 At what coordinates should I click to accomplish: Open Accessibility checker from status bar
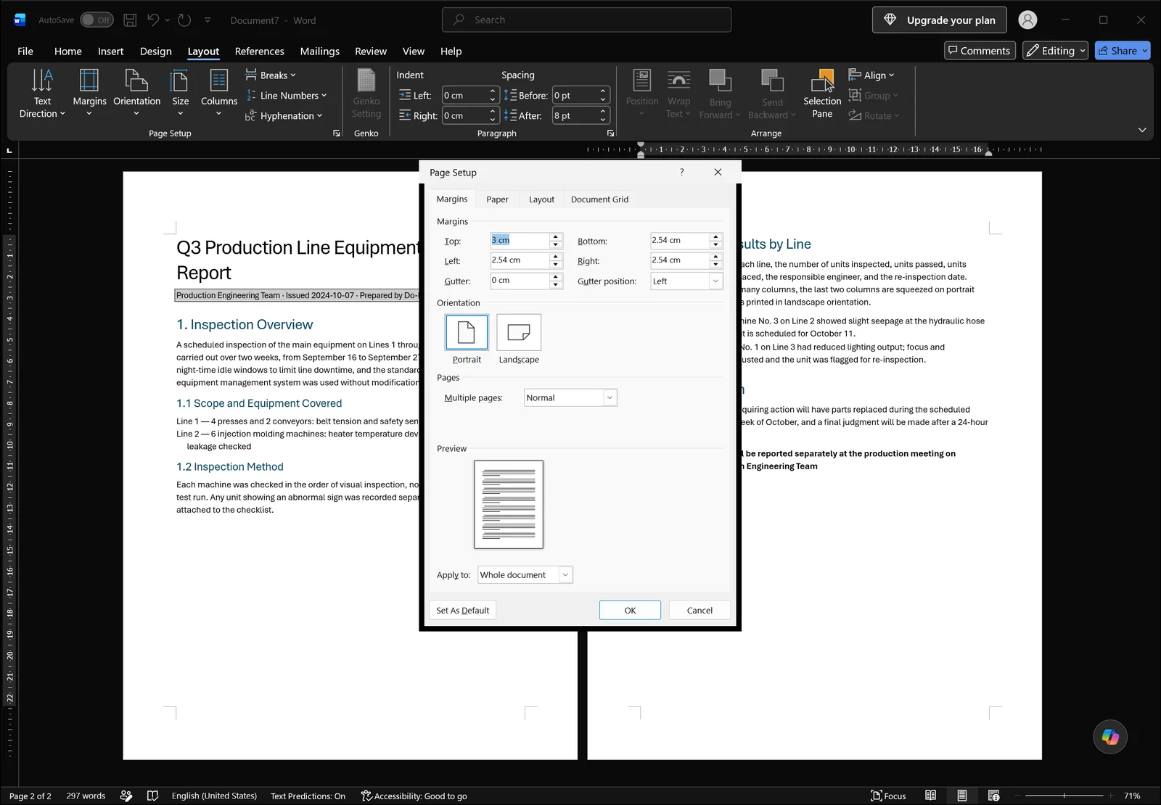(x=414, y=796)
